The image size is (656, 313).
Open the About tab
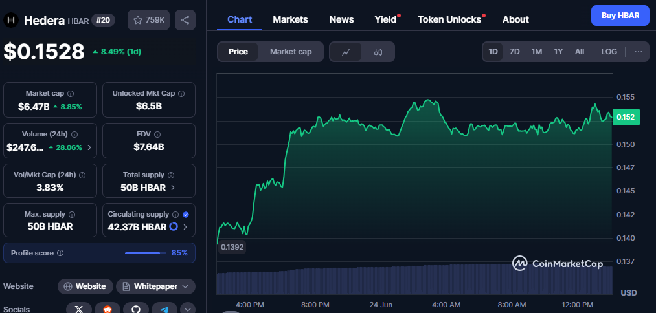tap(515, 19)
